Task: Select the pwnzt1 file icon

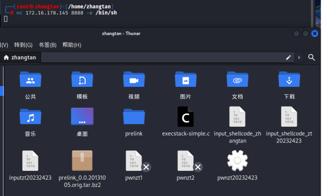Action: point(134,161)
